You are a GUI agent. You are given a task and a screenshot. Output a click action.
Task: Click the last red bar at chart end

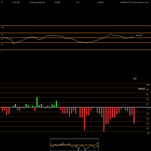click(x=134, y=115)
